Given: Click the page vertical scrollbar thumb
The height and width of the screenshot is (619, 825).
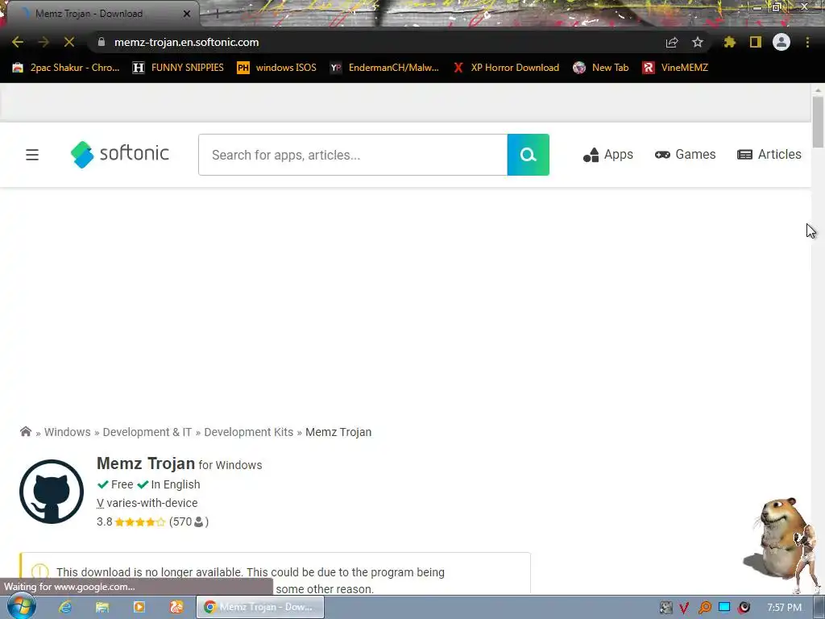Looking at the screenshot, I should (x=817, y=123).
